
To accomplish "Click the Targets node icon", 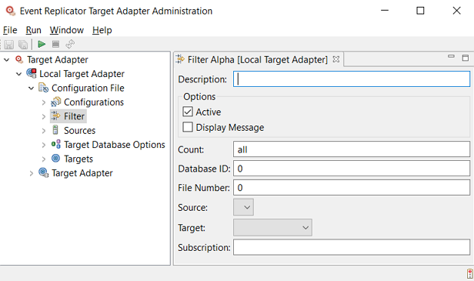I will (55, 158).
